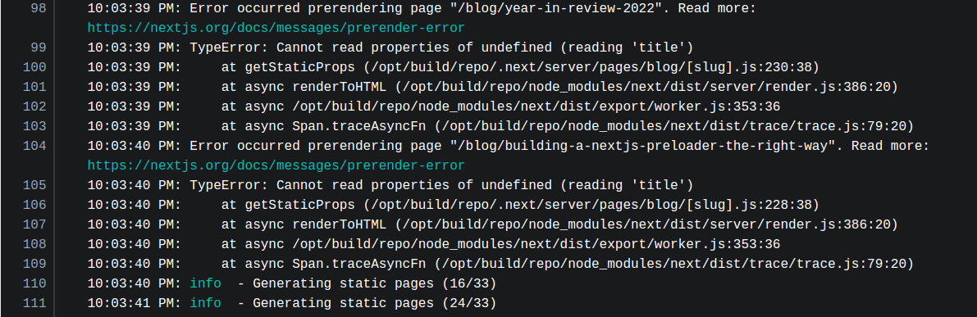Click "Generating static pages (16/33)" text
977x317 pixels.
point(374,284)
